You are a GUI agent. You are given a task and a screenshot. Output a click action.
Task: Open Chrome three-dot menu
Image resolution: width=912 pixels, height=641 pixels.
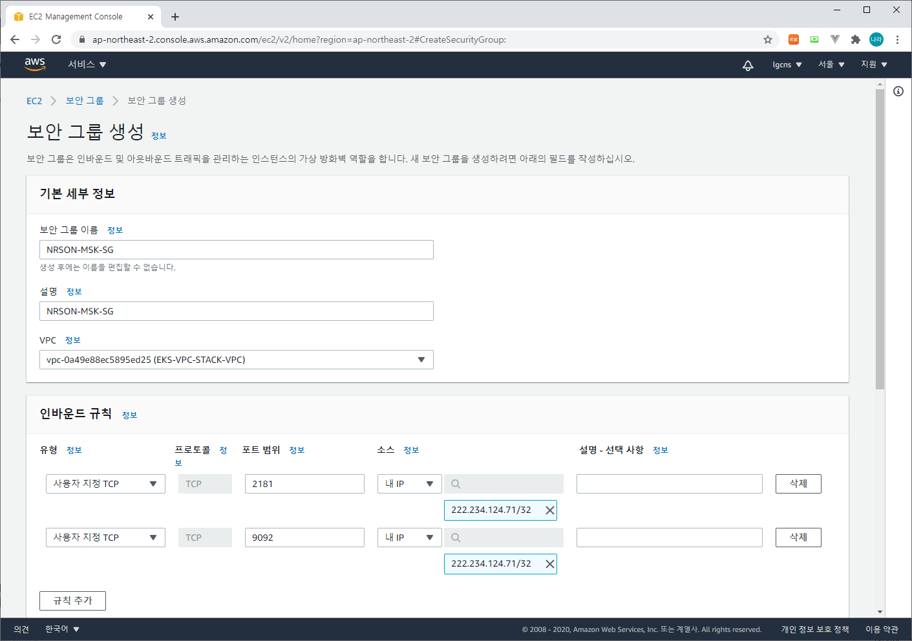897,39
